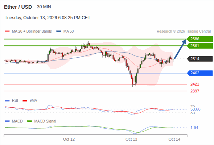
Task: Click the 9MA legend label
Action: click(33, 101)
